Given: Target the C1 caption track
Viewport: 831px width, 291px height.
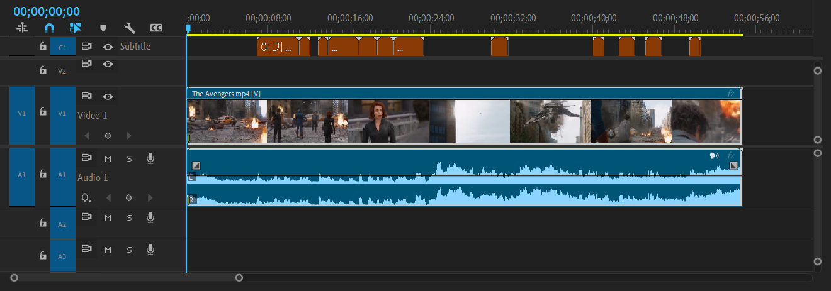Looking at the screenshot, I should tap(62, 47).
